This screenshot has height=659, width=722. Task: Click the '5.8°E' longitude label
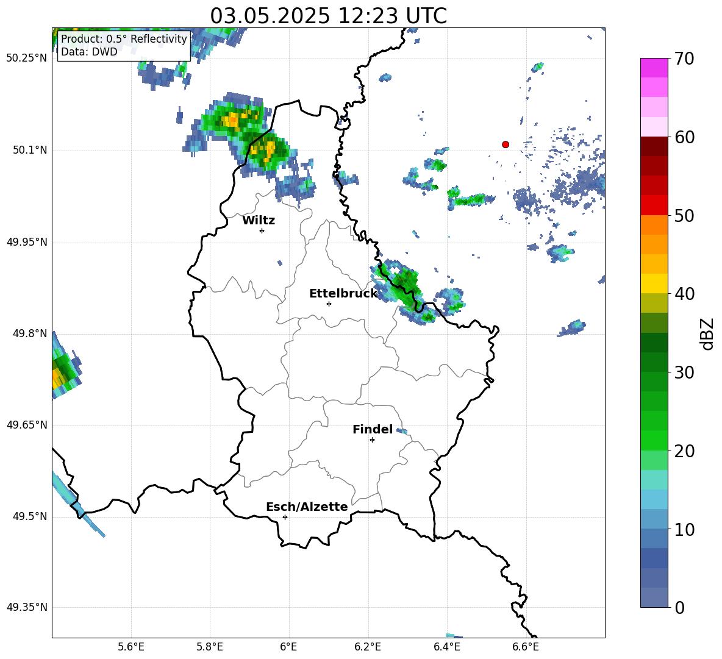coord(210,647)
